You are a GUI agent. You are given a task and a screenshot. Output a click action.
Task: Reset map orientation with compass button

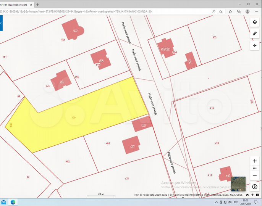[x=254, y=187]
